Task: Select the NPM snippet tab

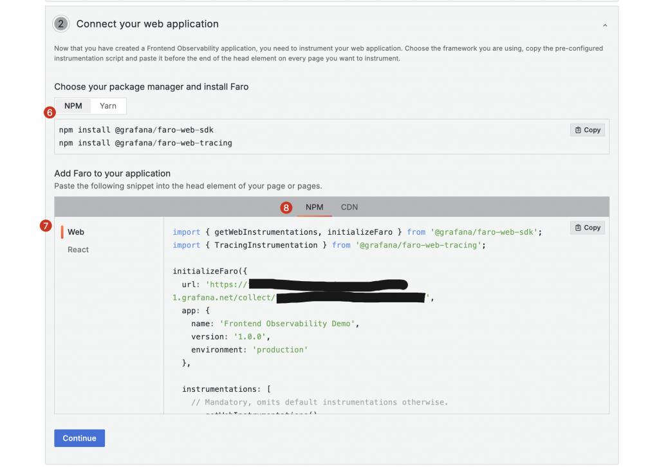Action: (x=314, y=207)
